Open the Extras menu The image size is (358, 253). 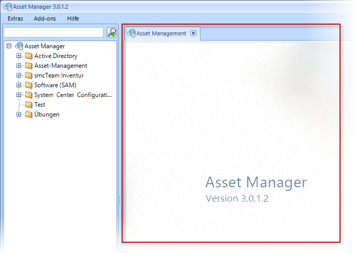(x=15, y=18)
